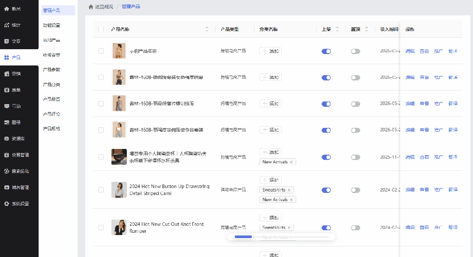Click the 资源库 resource library icon
473x257 pixels.
pyautogui.click(x=7, y=139)
